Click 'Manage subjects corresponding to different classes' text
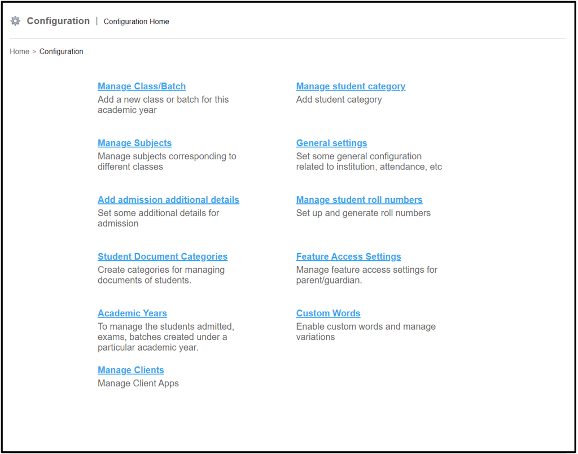578x454 pixels. pyautogui.click(x=167, y=161)
